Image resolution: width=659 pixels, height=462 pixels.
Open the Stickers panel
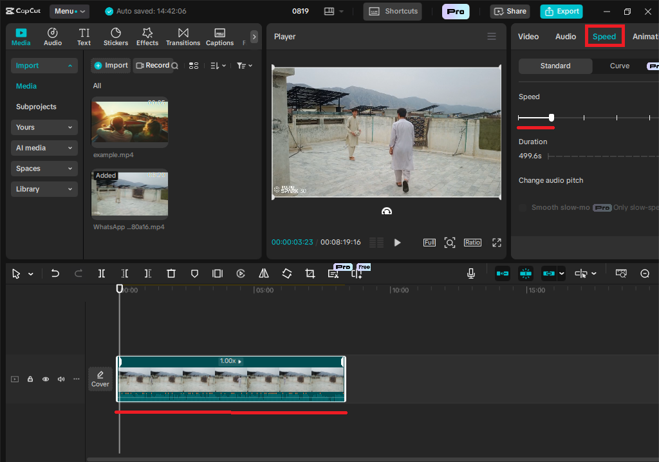coord(116,37)
